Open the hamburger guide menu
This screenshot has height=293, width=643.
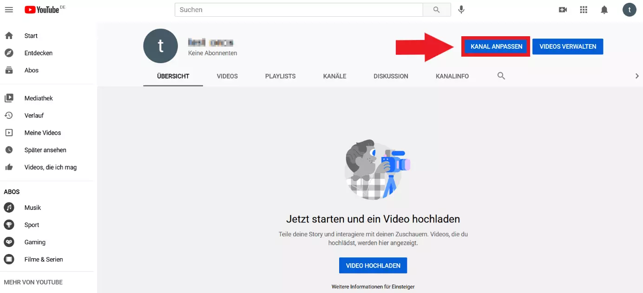tap(9, 10)
